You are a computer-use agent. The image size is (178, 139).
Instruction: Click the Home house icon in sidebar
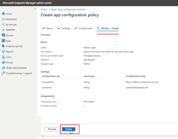[3, 14]
